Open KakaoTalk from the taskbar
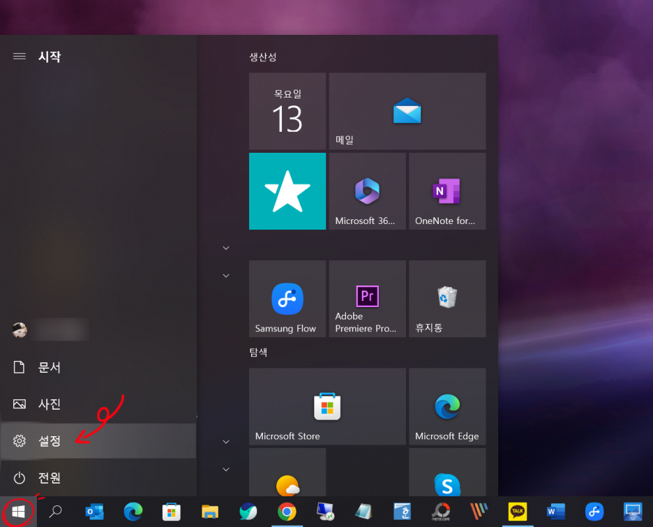 (518, 512)
